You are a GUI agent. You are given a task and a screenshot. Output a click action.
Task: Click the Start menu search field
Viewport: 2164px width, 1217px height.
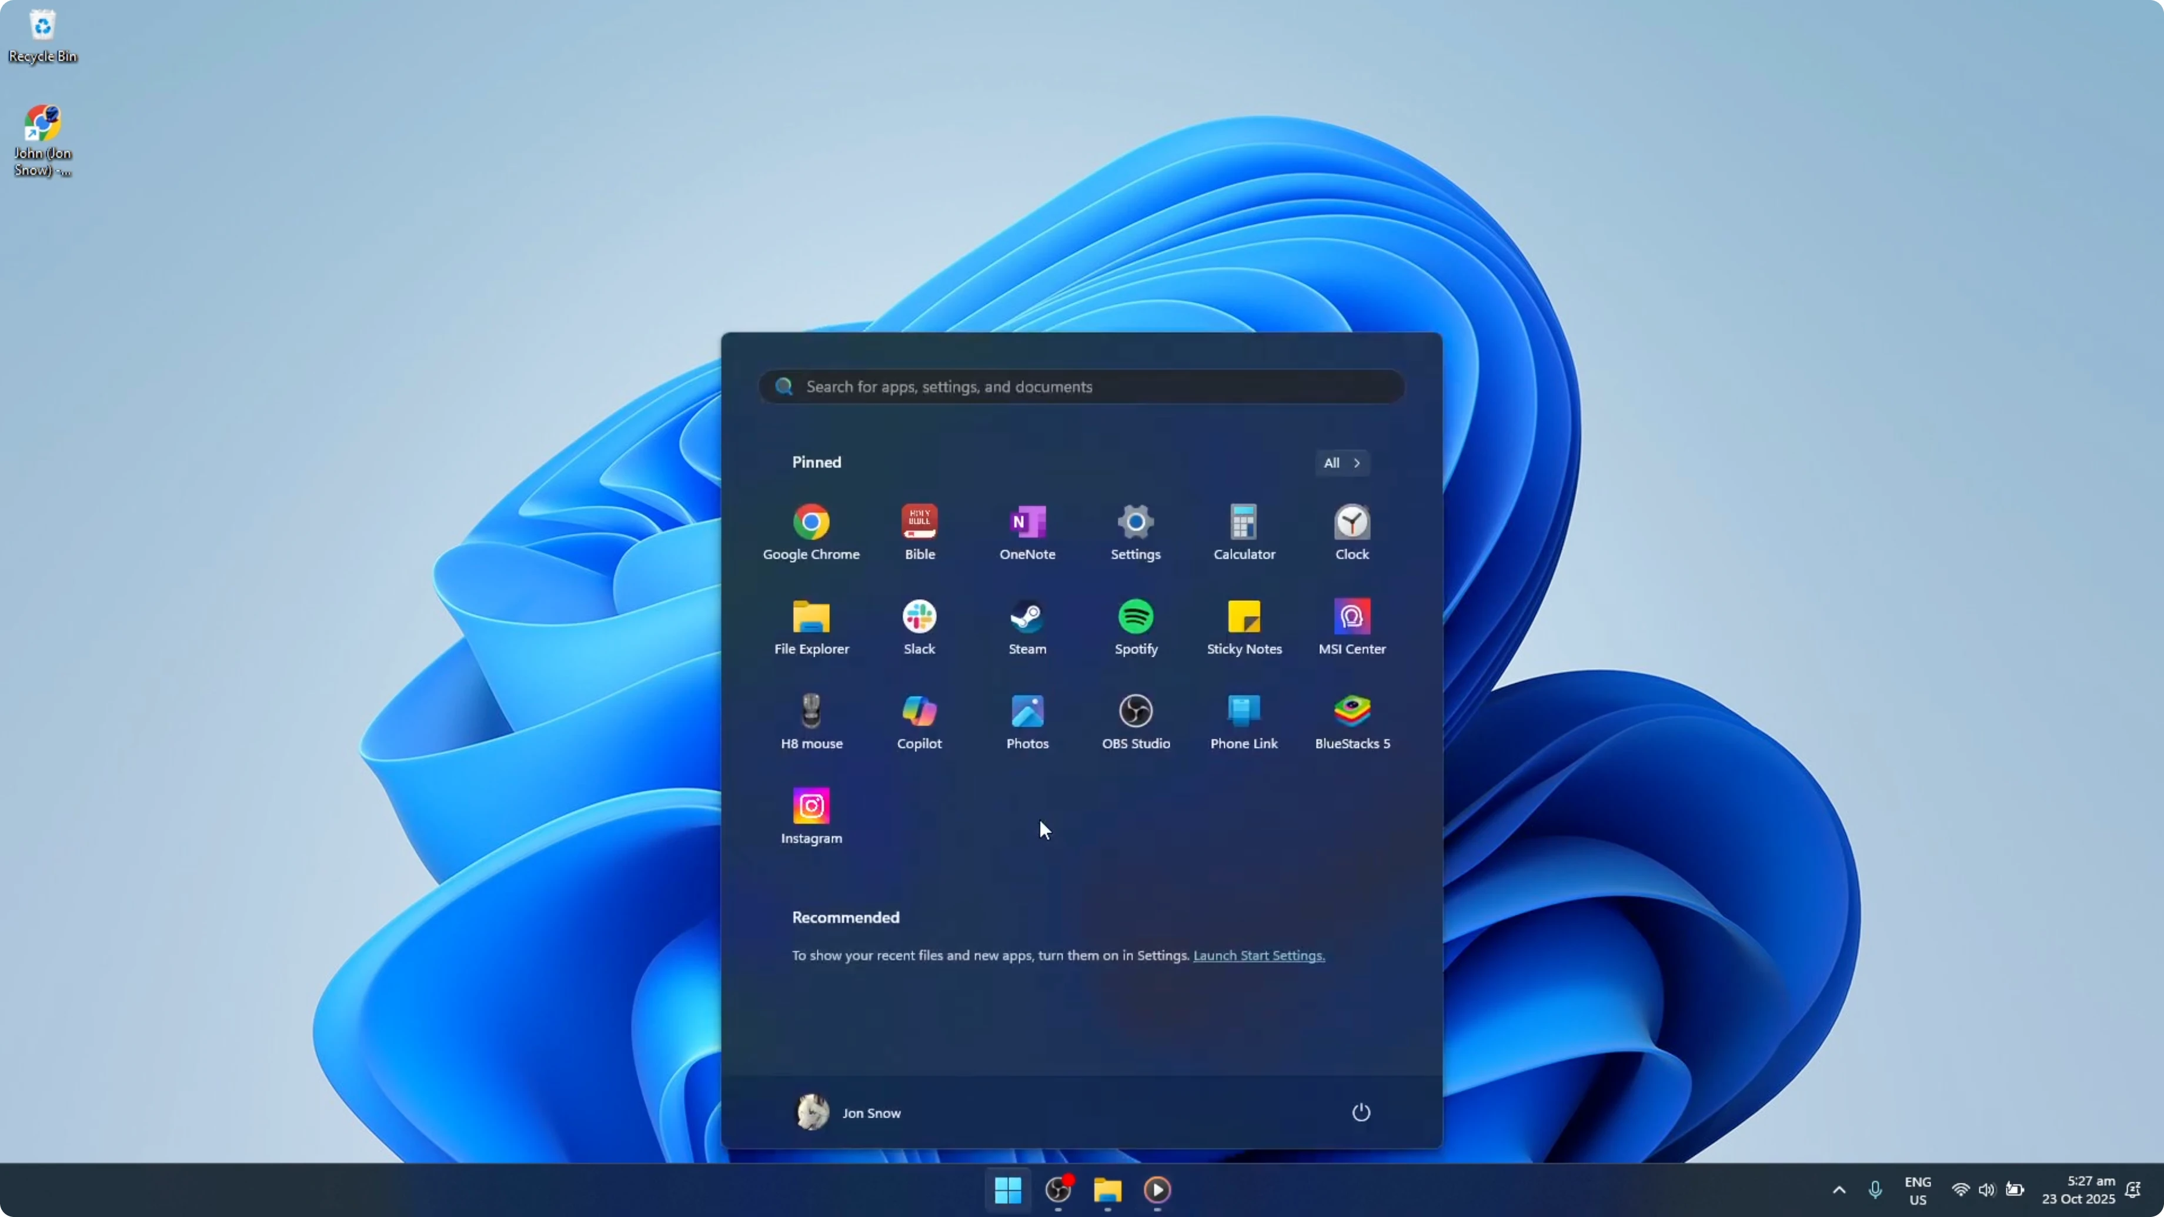(1081, 386)
